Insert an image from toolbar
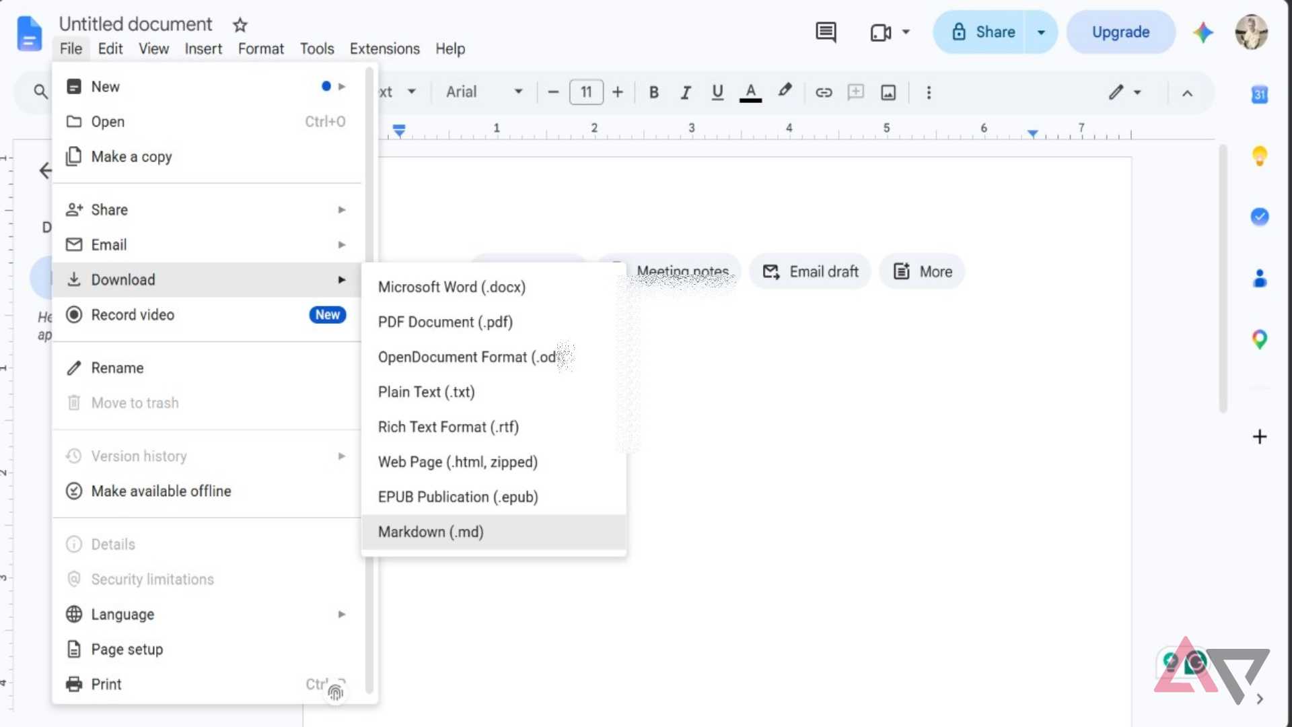 [x=888, y=92]
